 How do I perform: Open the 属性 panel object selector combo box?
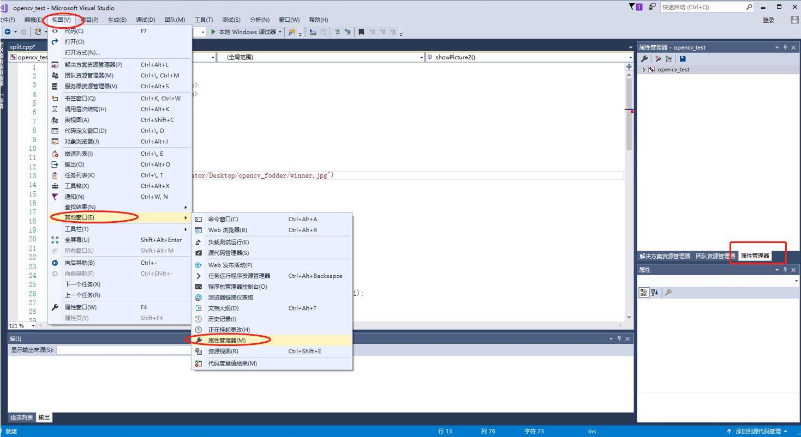click(x=719, y=281)
